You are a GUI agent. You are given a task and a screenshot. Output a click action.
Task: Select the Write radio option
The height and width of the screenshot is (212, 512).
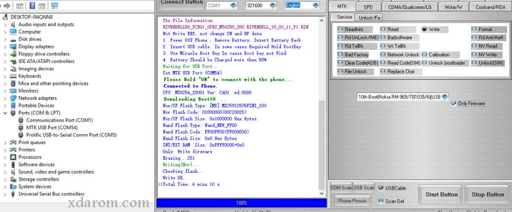(x=424, y=30)
